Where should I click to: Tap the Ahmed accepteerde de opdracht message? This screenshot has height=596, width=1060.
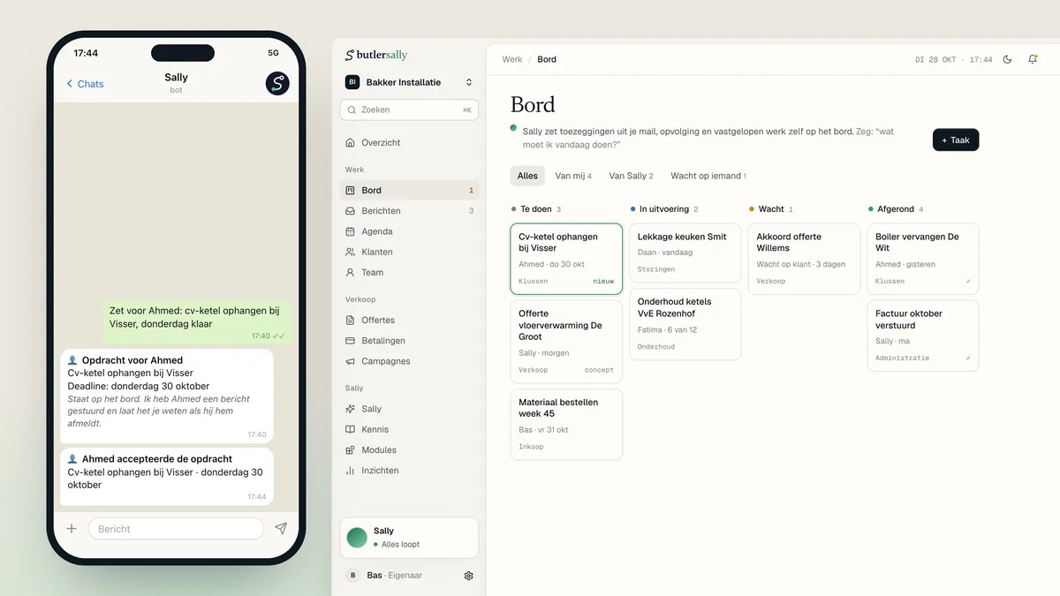point(167,477)
